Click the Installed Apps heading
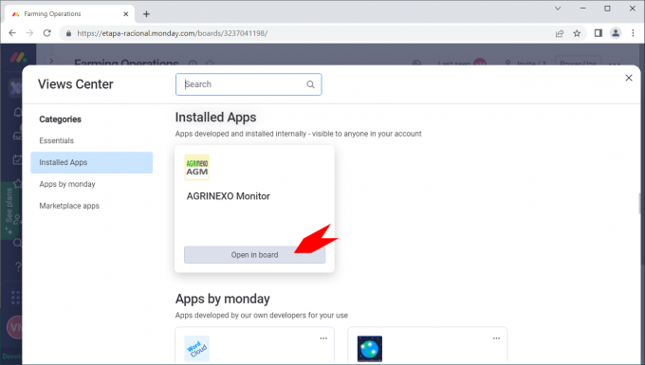The image size is (645, 365). (215, 118)
